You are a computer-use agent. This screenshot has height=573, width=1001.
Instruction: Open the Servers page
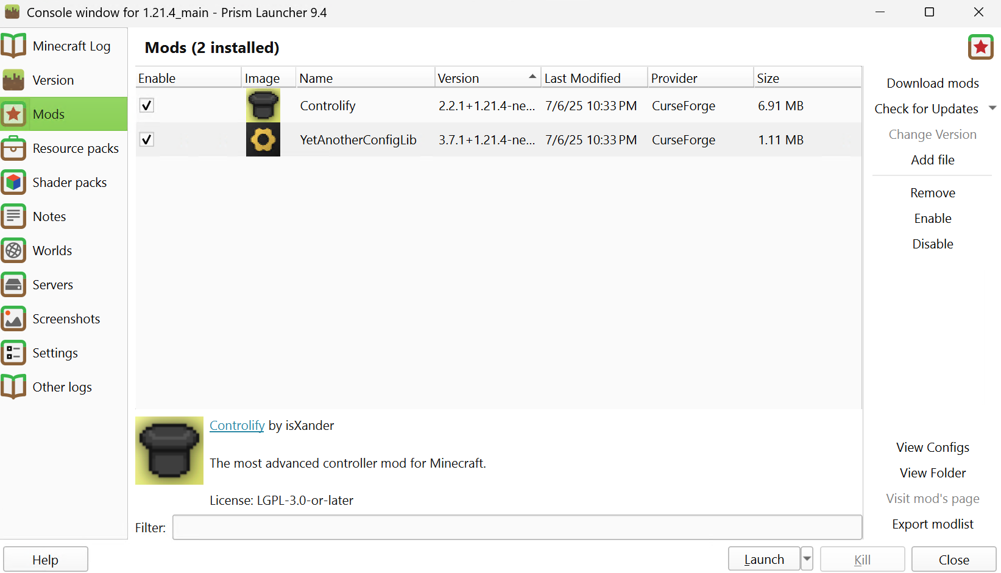pyautogui.click(x=64, y=284)
